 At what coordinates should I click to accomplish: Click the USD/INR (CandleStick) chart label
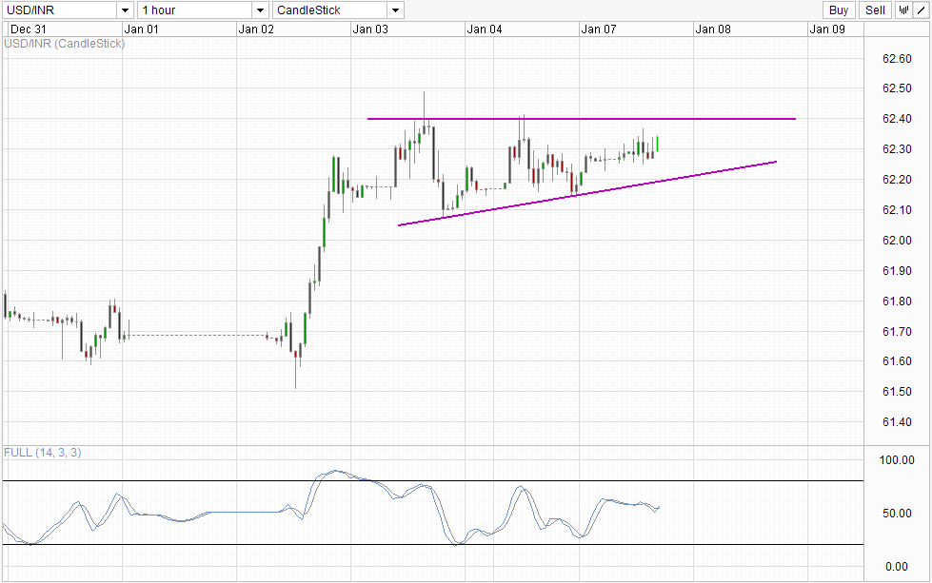tap(64, 44)
